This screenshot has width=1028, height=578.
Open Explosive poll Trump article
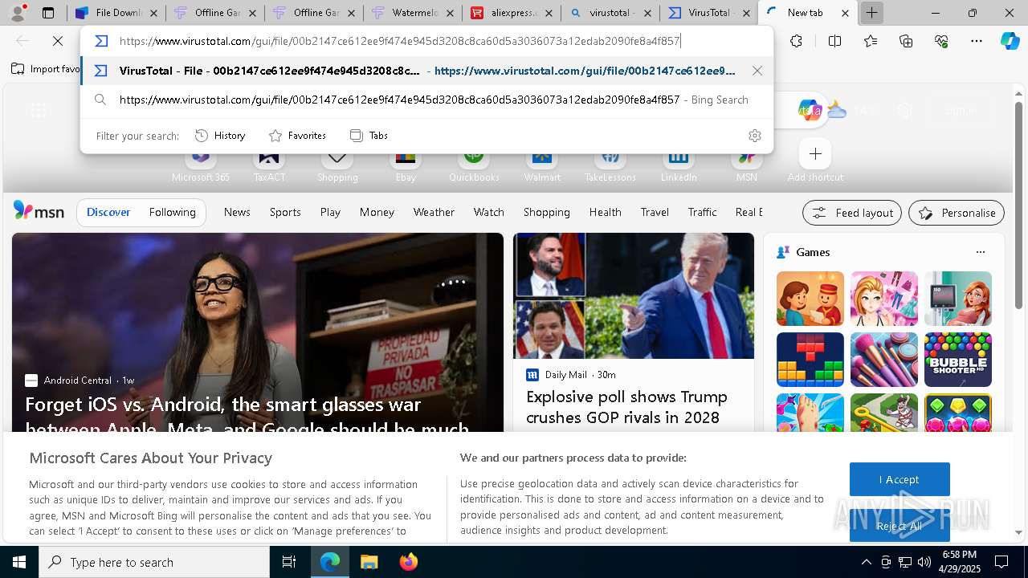626,407
